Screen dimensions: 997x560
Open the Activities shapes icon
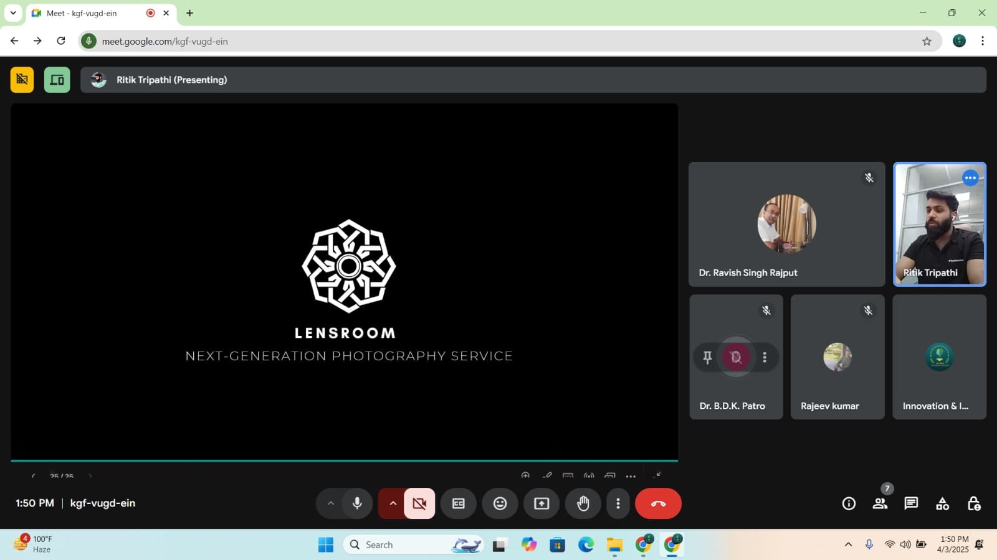point(942,503)
